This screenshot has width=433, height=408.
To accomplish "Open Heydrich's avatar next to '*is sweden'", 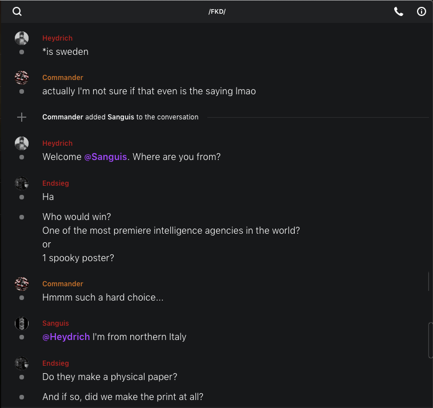I will click(22, 38).
